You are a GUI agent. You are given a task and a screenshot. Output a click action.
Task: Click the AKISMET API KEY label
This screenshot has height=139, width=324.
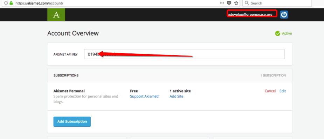pos(66,54)
